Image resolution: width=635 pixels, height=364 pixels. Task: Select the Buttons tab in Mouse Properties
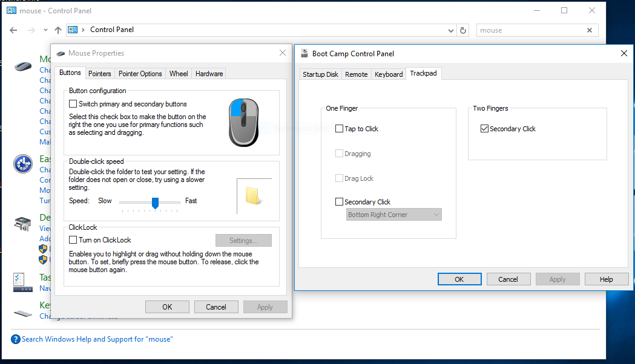(x=70, y=73)
